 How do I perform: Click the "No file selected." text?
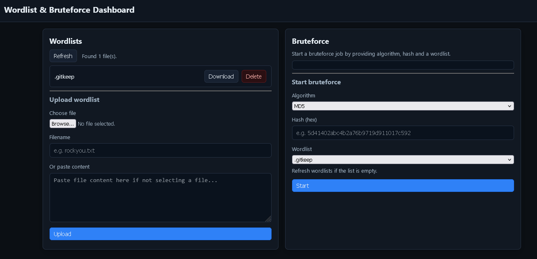click(96, 124)
